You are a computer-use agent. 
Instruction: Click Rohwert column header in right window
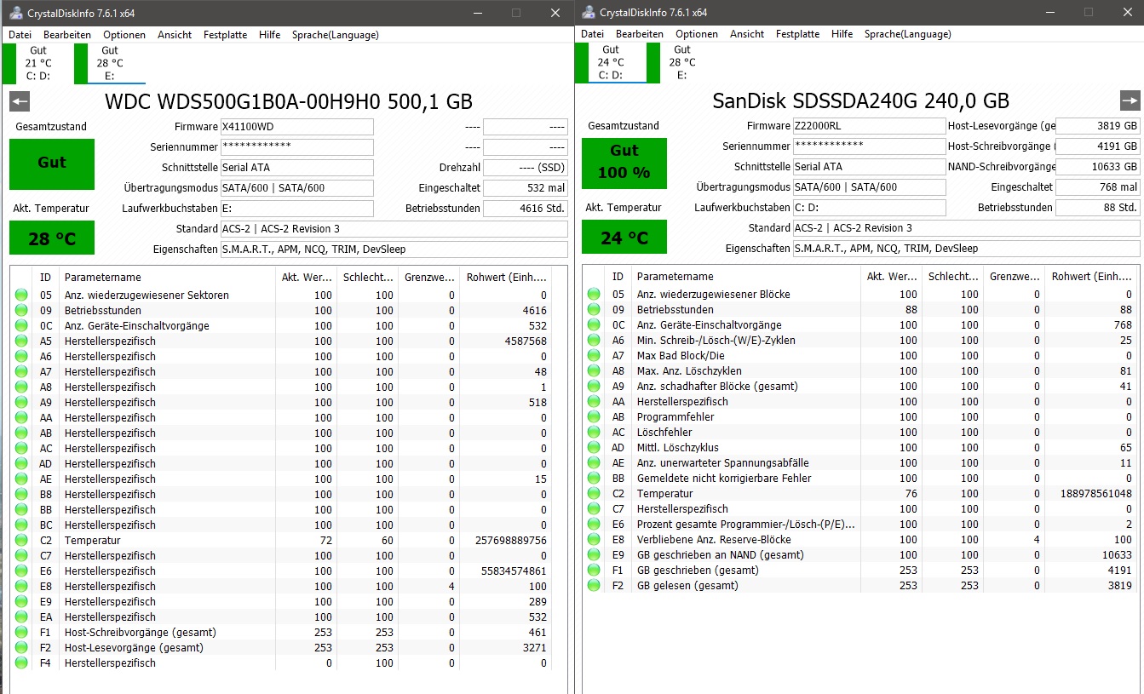tap(1091, 277)
